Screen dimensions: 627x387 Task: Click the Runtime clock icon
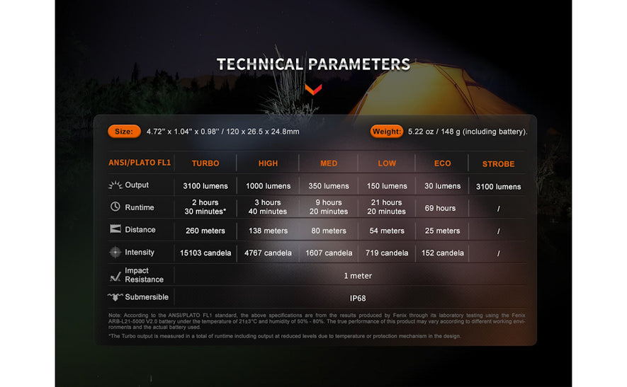[x=115, y=207]
